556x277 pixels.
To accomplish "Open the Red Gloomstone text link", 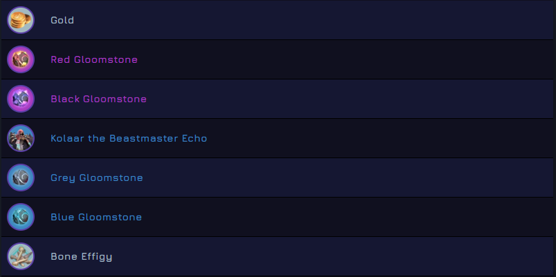I will [94, 59].
